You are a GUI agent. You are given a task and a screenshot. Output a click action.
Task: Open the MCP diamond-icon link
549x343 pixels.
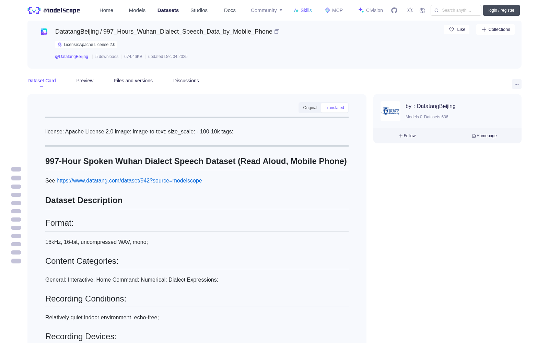[334, 10]
